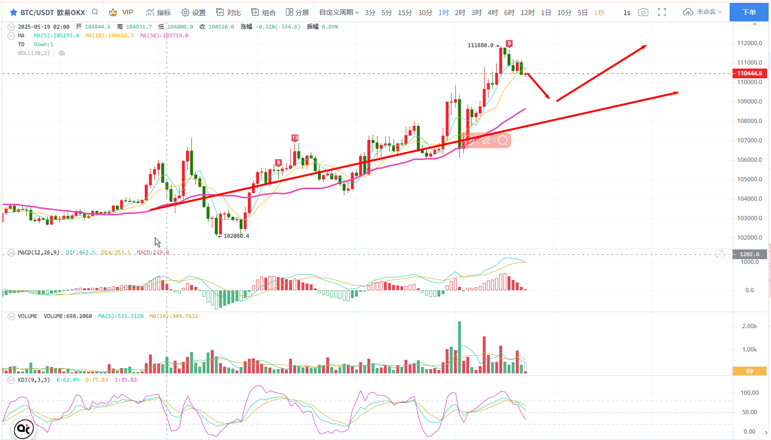
Task: Select the 1时 timeframe
Action: click(x=444, y=12)
